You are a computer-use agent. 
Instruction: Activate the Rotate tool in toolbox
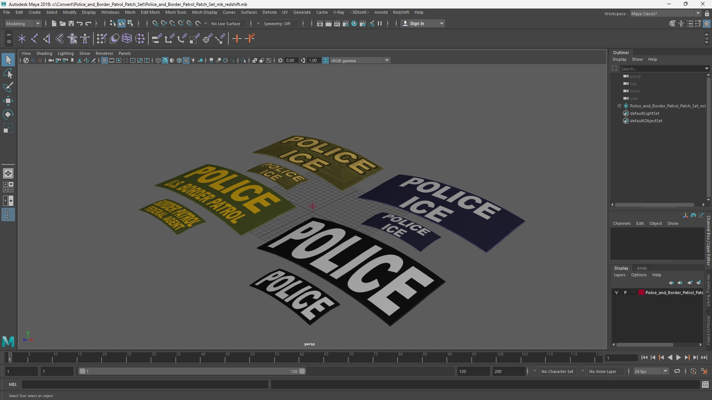point(8,114)
